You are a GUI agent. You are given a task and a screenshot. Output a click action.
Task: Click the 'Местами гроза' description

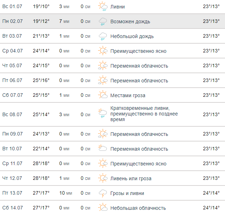(128, 95)
